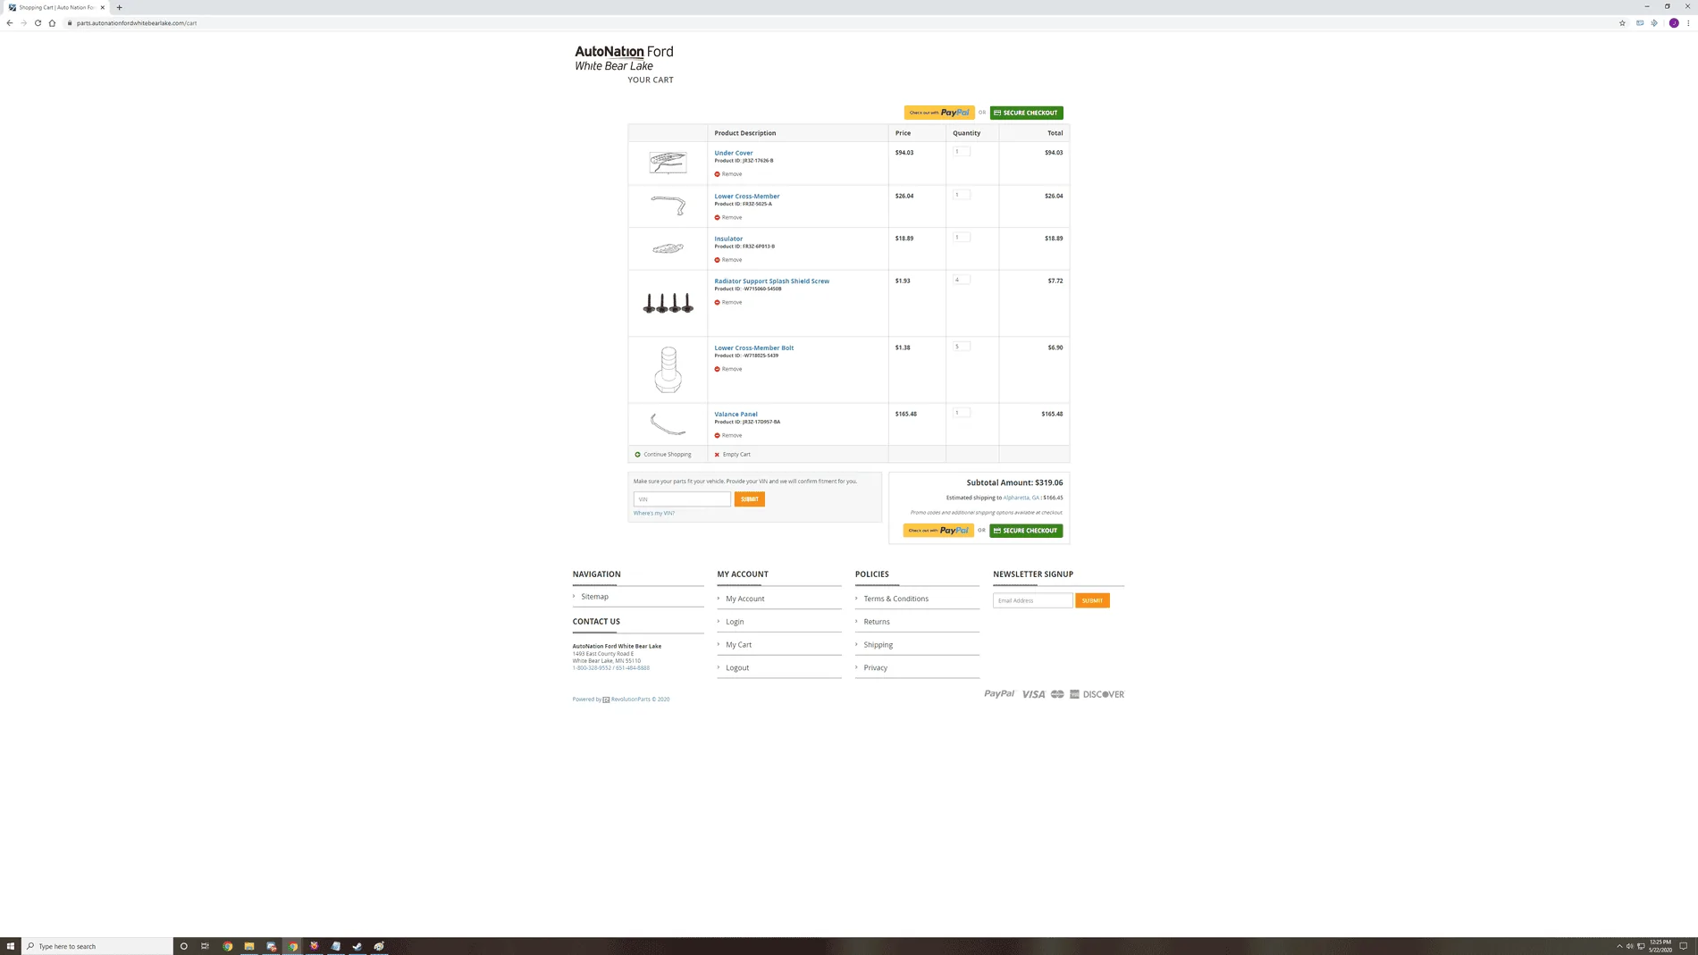This screenshot has height=955, width=1698.
Task: Open Task View on the taskbar
Action: (205, 946)
